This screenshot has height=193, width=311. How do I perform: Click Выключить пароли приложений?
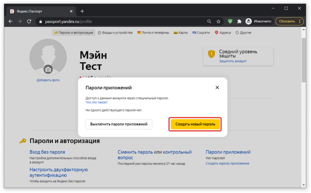click(119, 124)
